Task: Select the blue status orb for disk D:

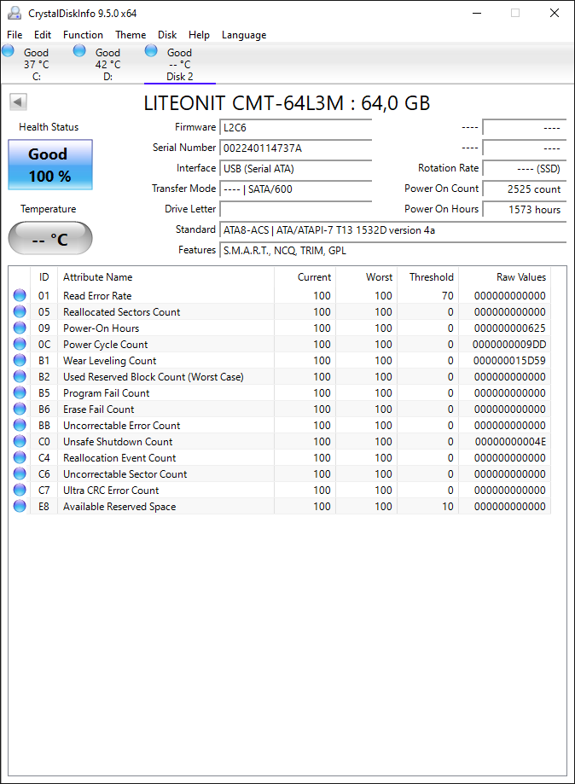Action: pyautogui.click(x=79, y=50)
